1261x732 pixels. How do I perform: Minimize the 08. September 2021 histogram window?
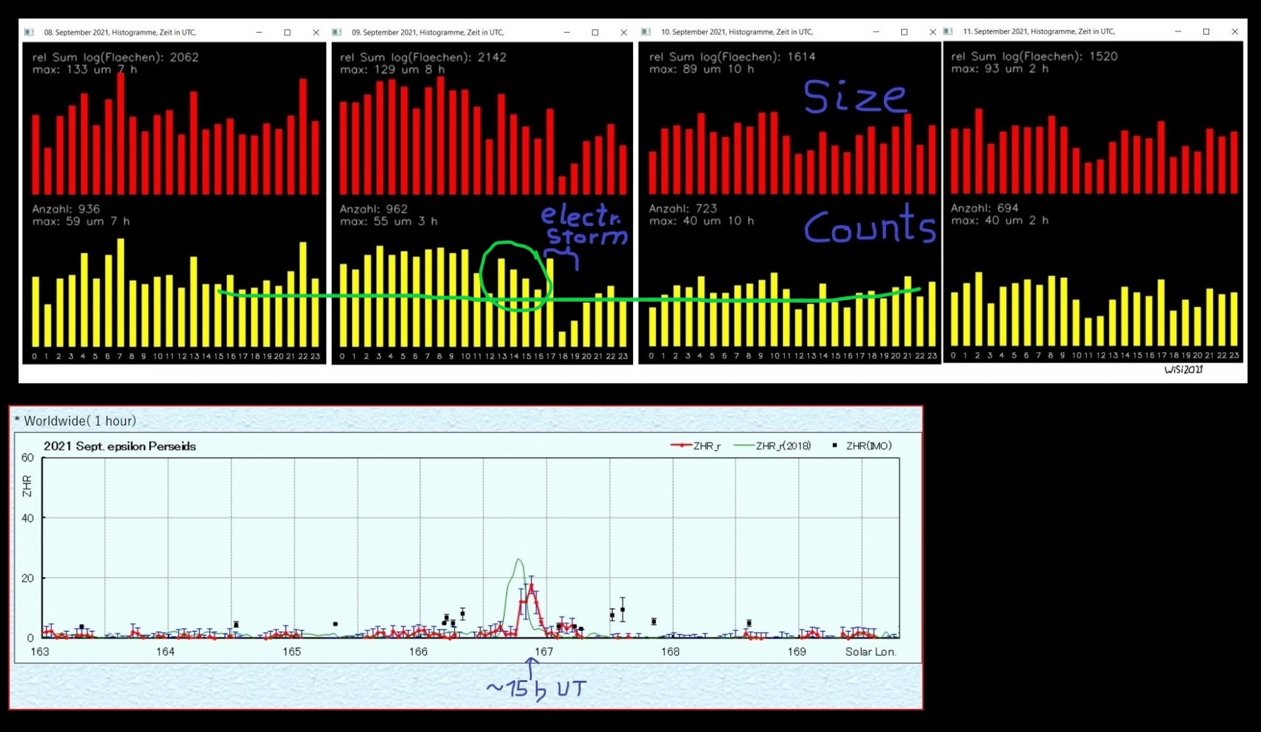click(259, 32)
